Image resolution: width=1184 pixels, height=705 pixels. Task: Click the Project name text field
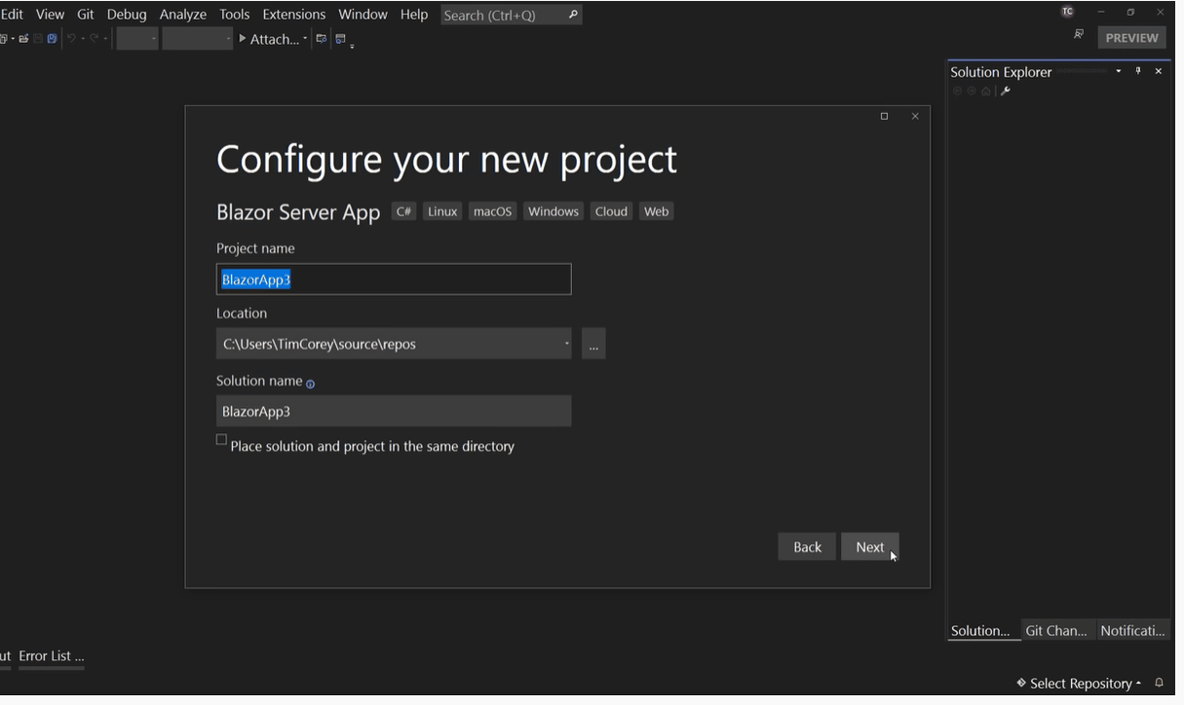tap(394, 279)
